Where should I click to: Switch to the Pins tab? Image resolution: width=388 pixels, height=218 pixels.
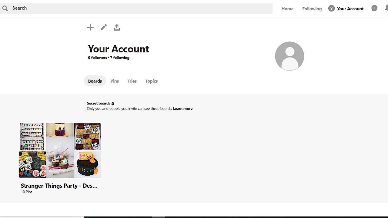coord(115,81)
